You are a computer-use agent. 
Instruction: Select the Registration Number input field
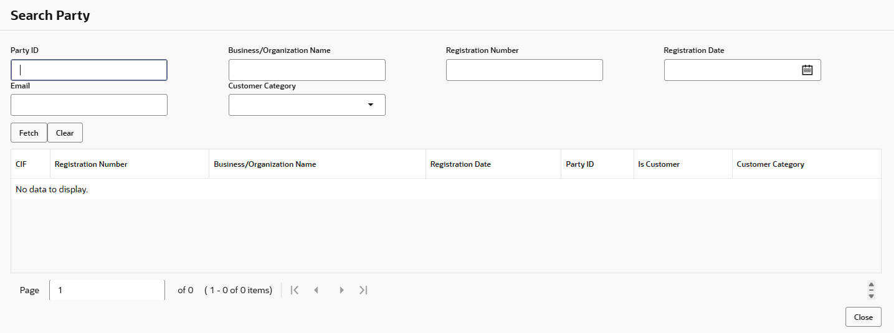tap(524, 70)
